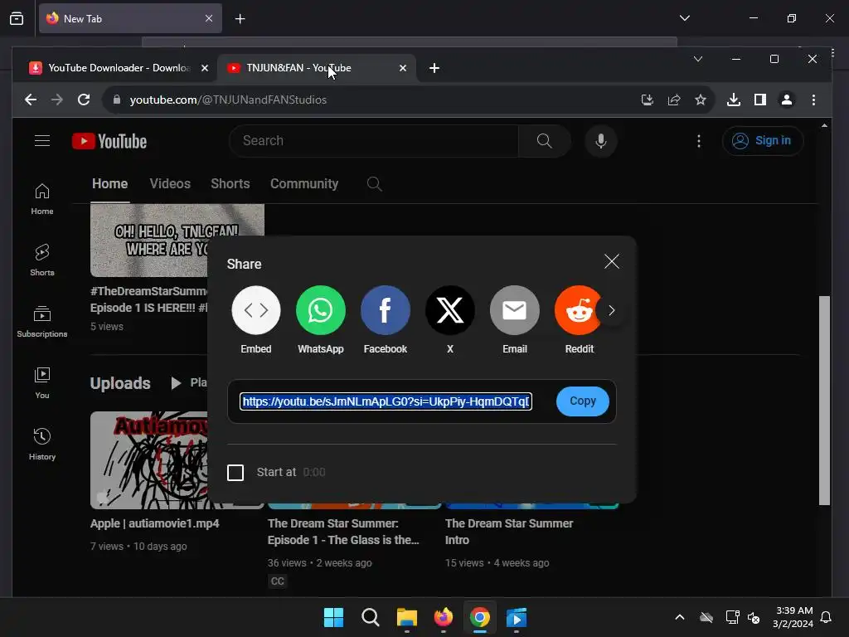Copy the share link

pyautogui.click(x=583, y=401)
